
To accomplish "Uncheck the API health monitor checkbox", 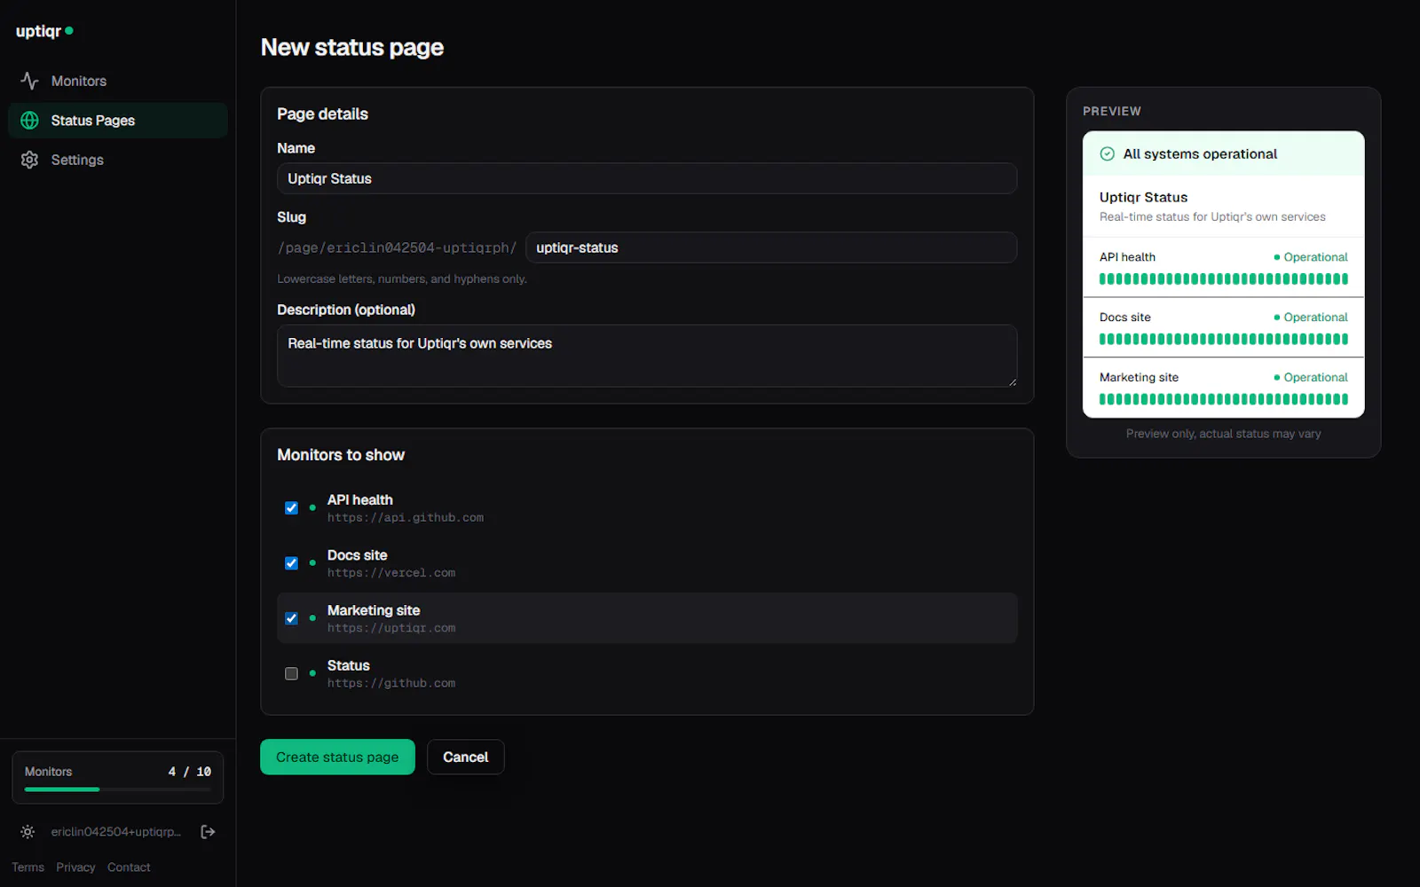I will coord(291,508).
